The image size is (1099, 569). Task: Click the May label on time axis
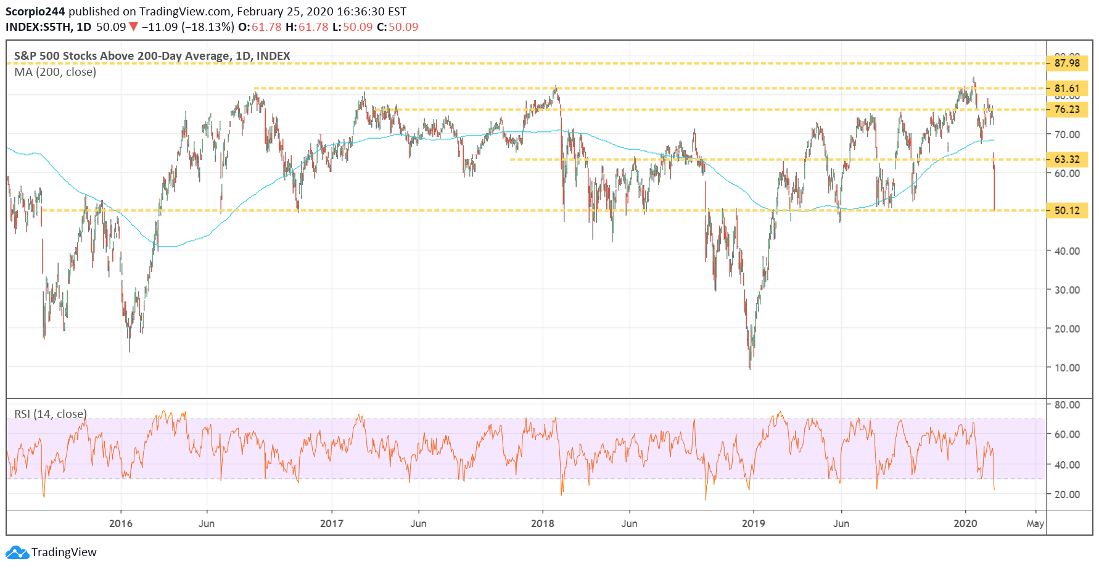pos(1035,523)
